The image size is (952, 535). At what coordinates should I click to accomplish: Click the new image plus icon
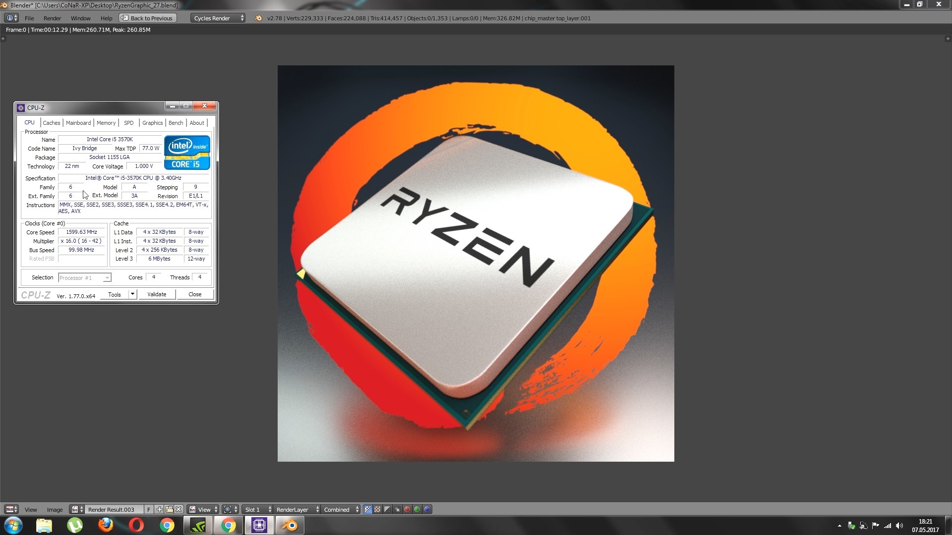pyautogui.click(x=159, y=509)
